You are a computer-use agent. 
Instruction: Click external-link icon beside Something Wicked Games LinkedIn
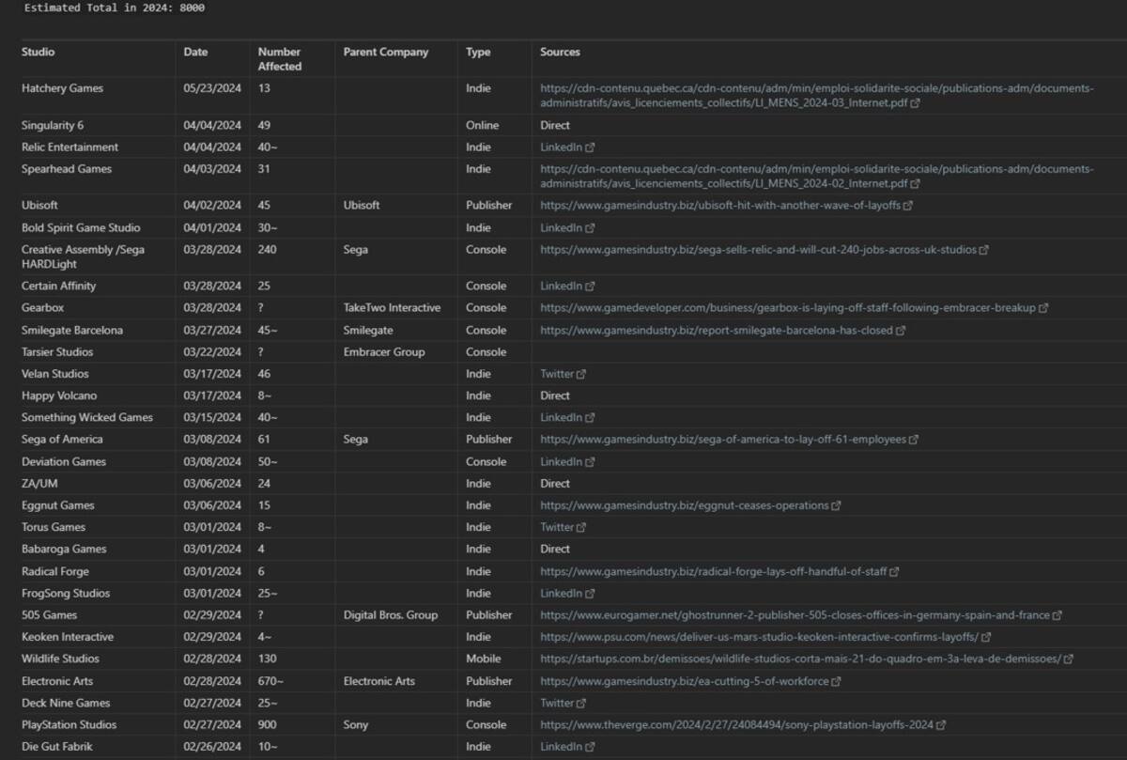point(590,418)
